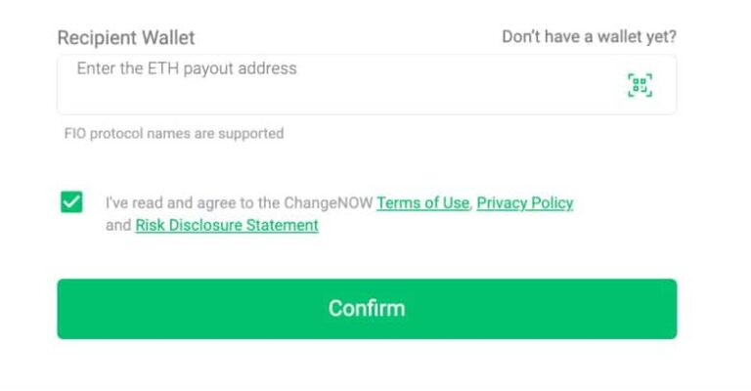Read ChangeNOW's Terms of Use
The width and height of the screenshot is (751, 391).
click(x=422, y=203)
